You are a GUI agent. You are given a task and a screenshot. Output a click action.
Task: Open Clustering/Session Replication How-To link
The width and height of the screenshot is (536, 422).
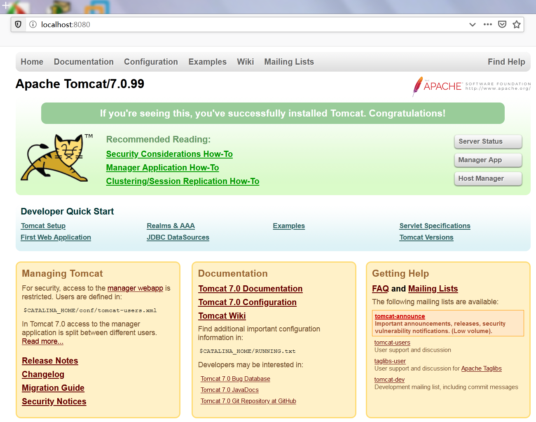183,181
